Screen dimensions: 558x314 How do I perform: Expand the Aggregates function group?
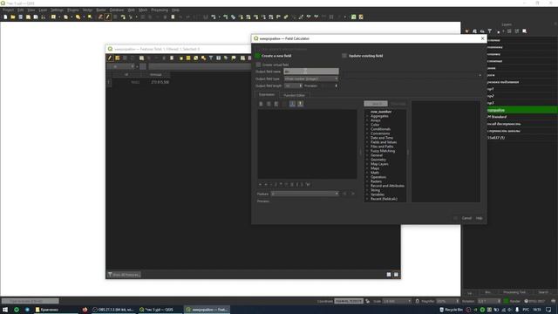click(x=367, y=116)
